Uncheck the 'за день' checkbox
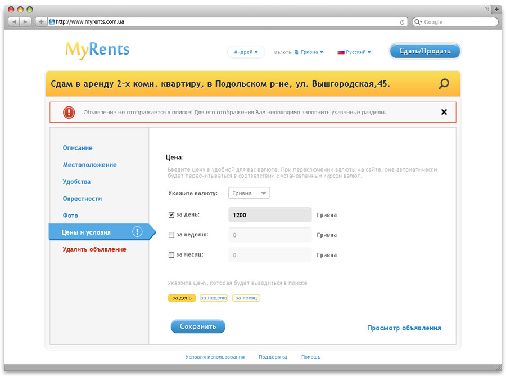 (171, 215)
